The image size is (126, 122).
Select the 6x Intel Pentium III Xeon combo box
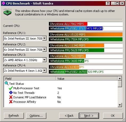tap(25, 49)
